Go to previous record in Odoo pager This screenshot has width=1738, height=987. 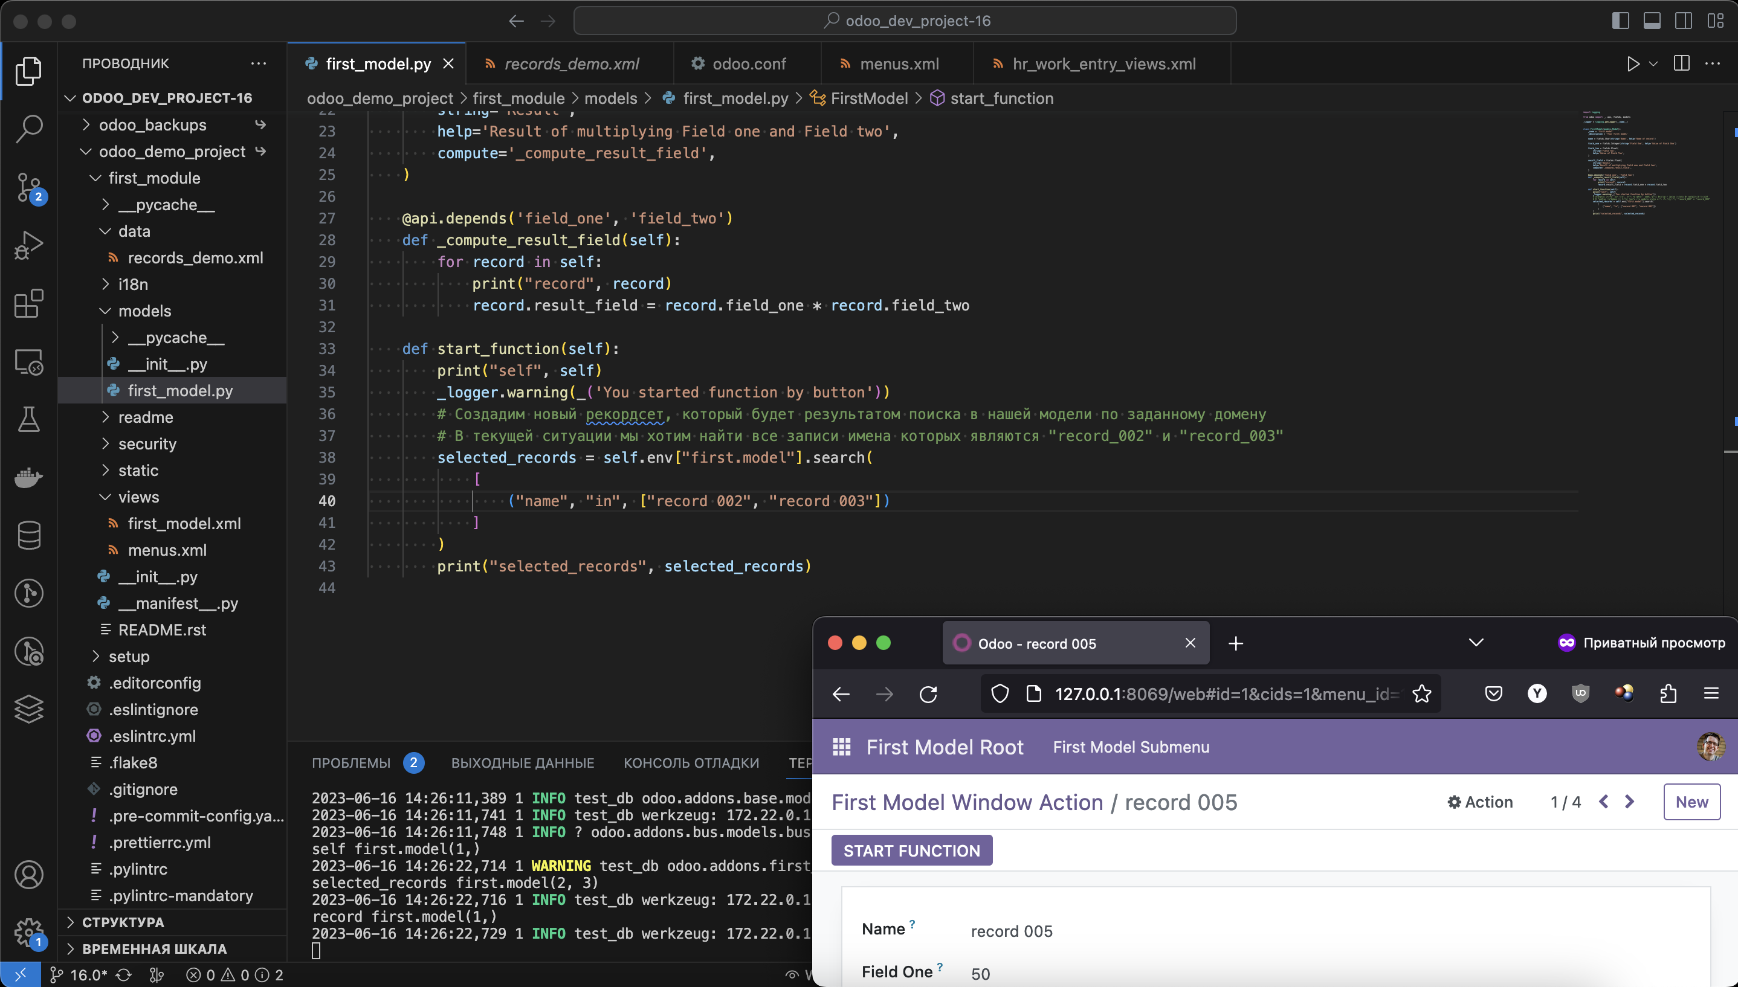tap(1604, 802)
